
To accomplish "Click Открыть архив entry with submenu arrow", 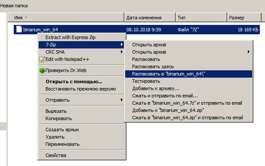I will pos(189,52).
